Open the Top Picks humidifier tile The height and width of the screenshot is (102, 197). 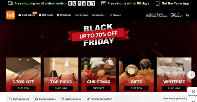click(x=61, y=75)
